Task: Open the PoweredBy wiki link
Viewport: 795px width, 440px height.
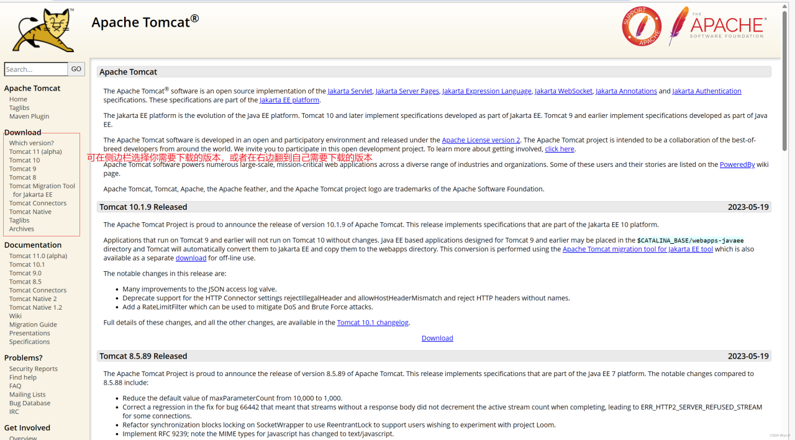Action: (x=737, y=164)
